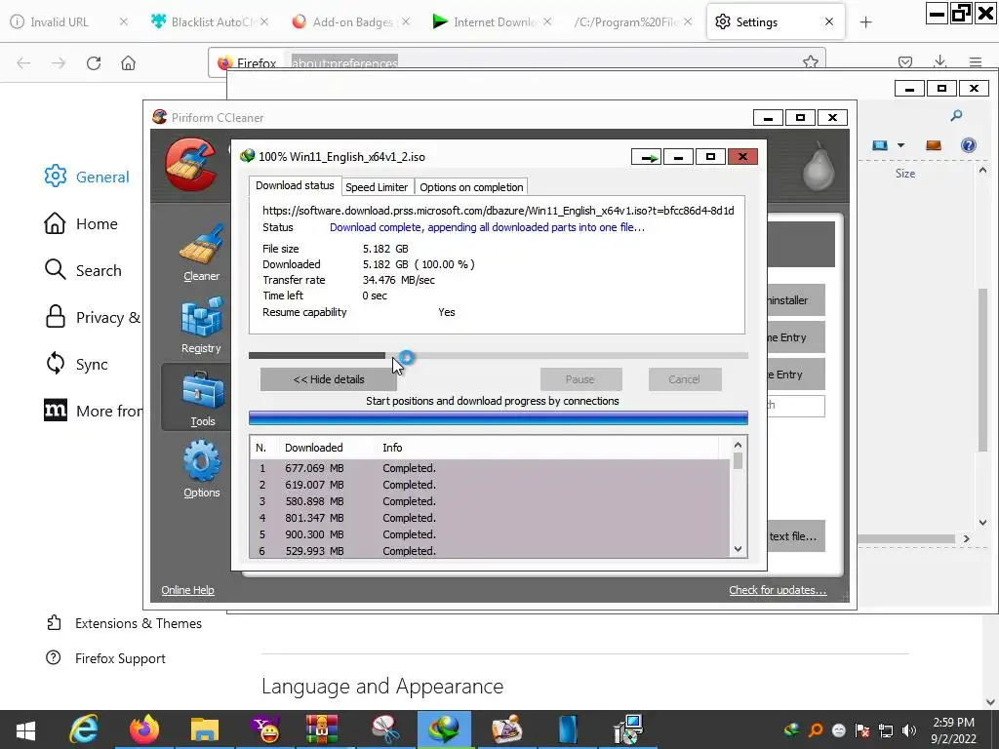Click the Firefox address bar URL field
The width and height of the screenshot is (999, 749).
tap(516, 62)
